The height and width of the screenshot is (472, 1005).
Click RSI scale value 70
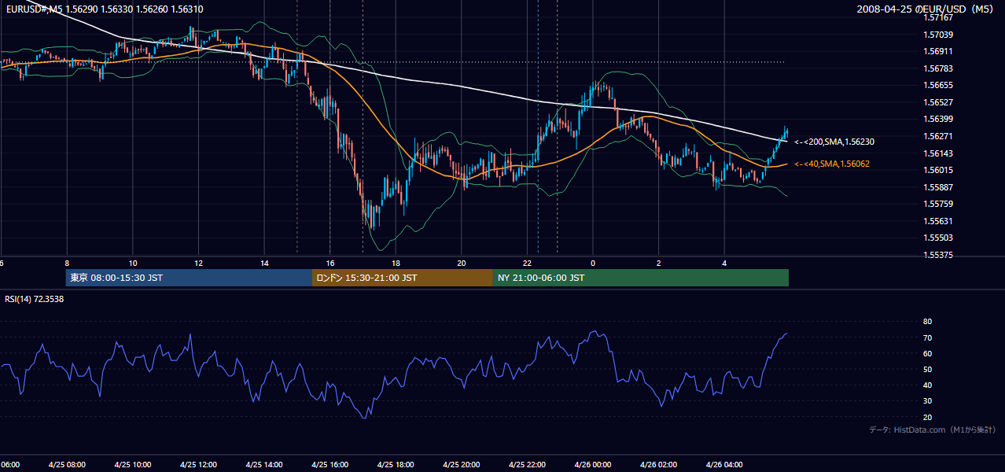[928, 337]
